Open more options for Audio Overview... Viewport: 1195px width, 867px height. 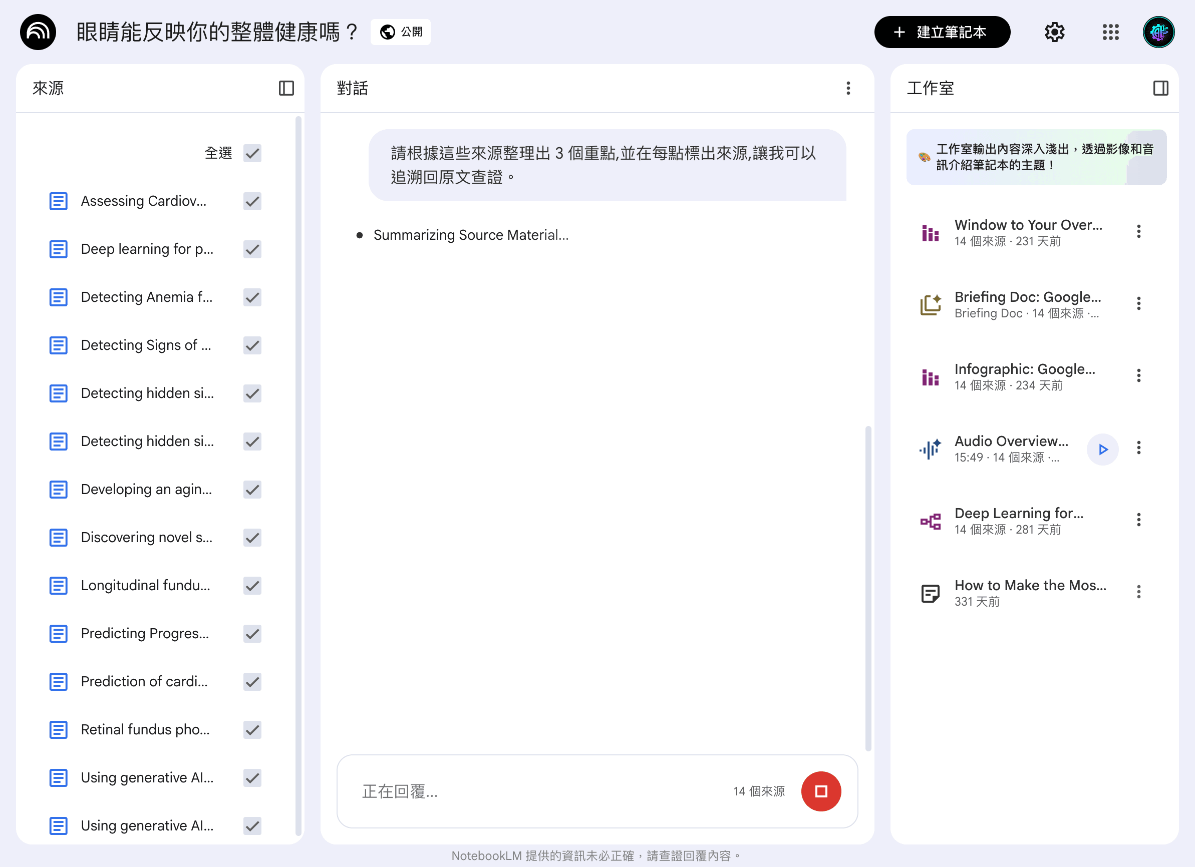click(1138, 448)
